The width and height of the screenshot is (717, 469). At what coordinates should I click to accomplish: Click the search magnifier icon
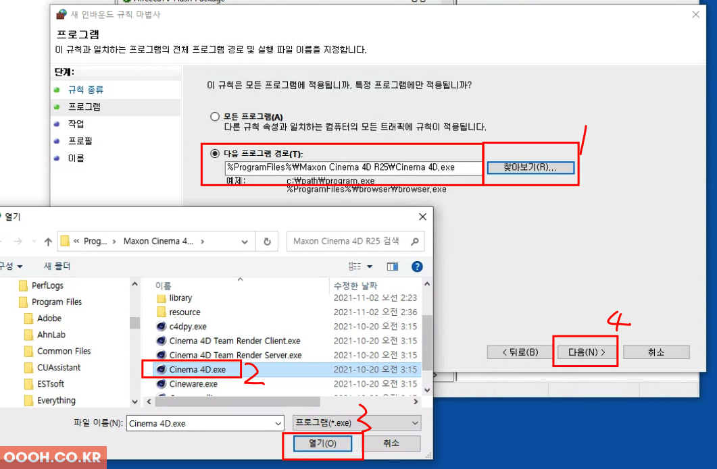pyautogui.click(x=415, y=242)
